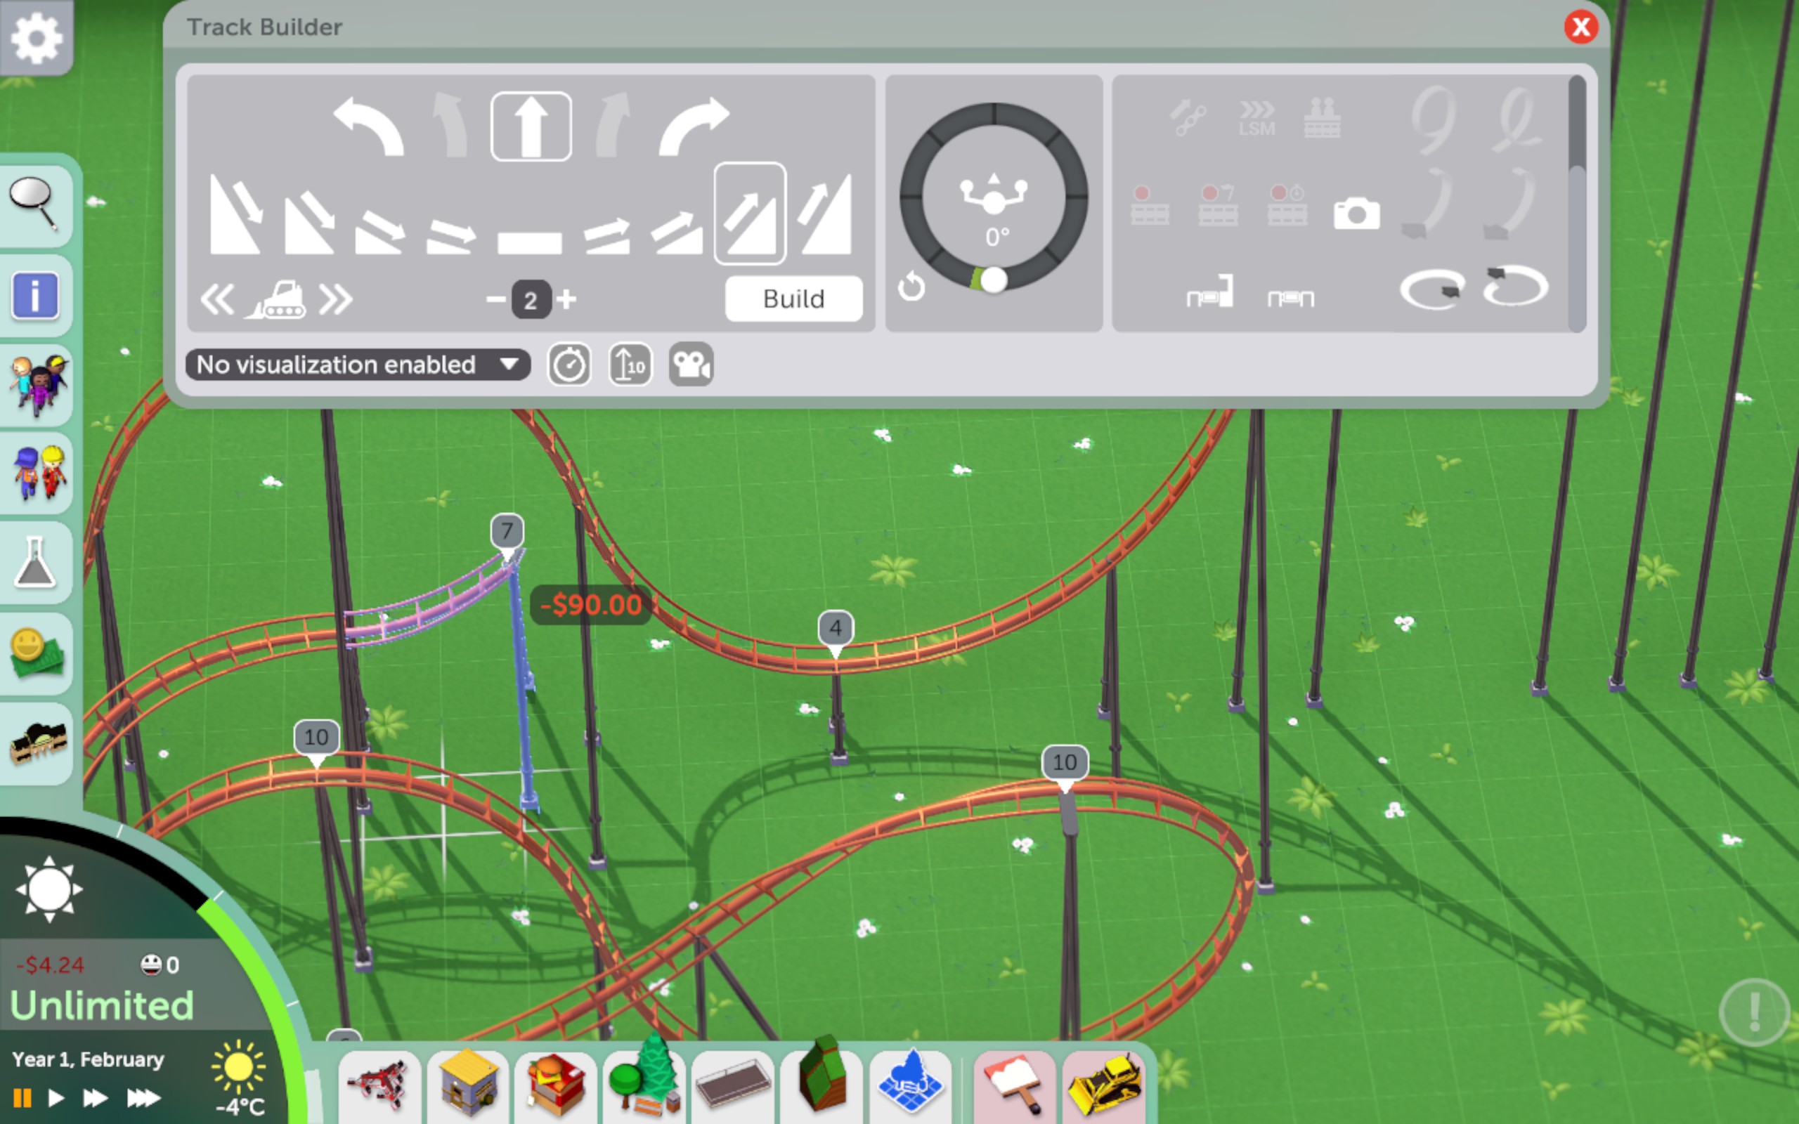
Task: Increase segment length with plus
Action: tap(567, 299)
